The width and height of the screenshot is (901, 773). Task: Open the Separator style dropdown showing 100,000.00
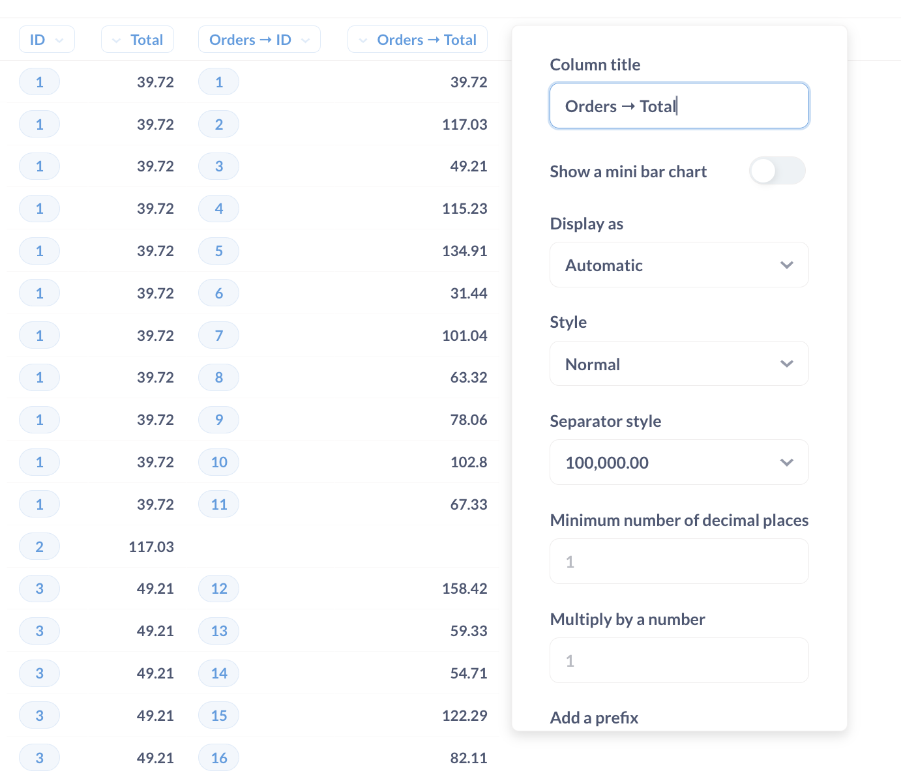tap(679, 462)
